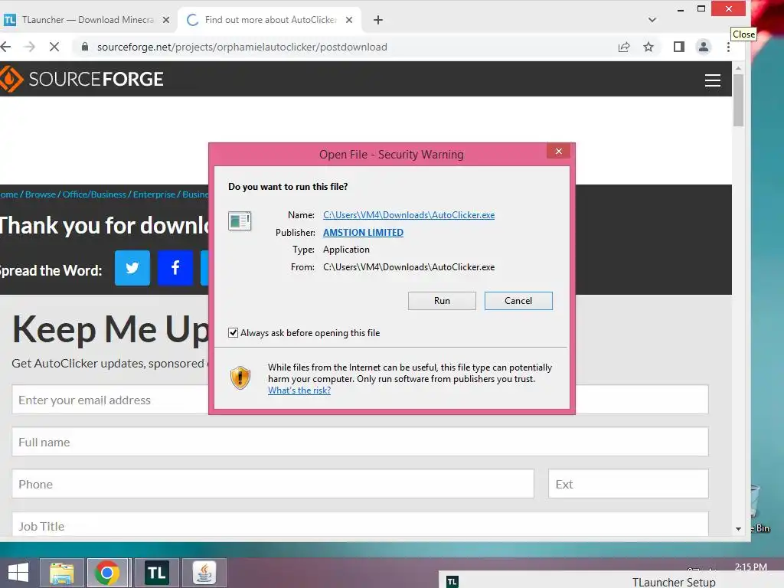Click the Ext field
Screen dimensions: 784x588
point(629,484)
